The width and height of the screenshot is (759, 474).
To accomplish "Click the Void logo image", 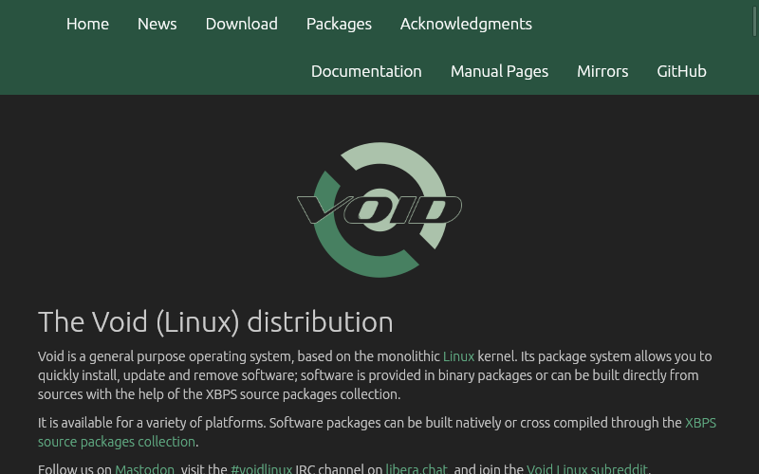I will 379,210.
